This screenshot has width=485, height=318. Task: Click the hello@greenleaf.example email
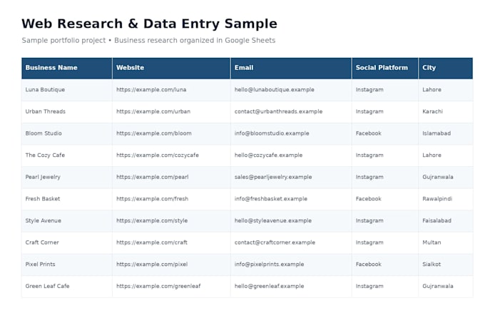click(269, 287)
